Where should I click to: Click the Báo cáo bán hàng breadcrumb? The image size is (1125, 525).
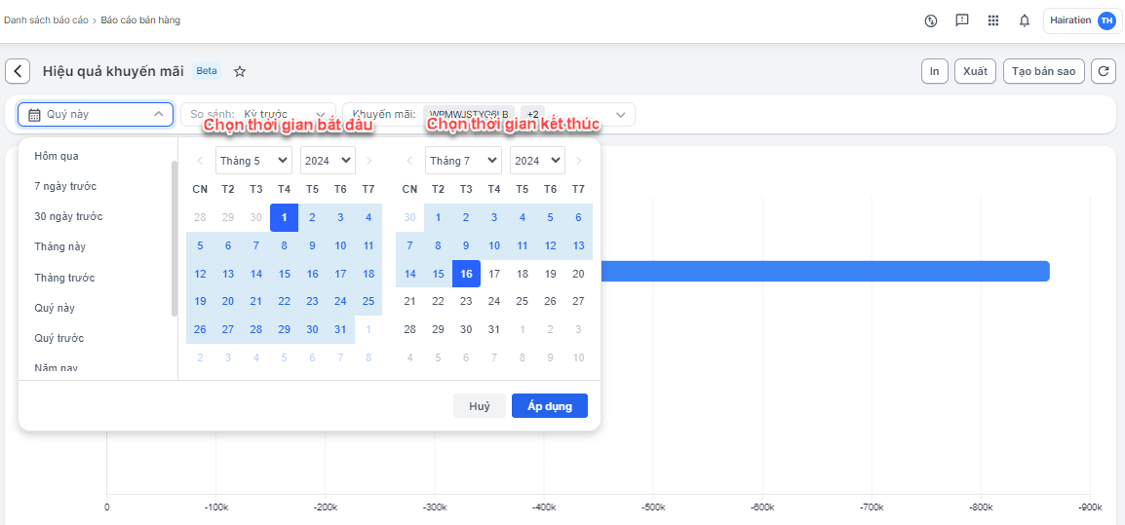[x=140, y=19]
